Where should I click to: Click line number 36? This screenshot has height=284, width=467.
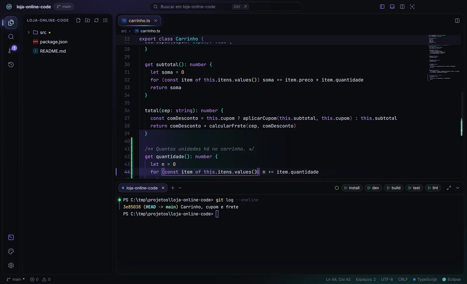coord(127,111)
